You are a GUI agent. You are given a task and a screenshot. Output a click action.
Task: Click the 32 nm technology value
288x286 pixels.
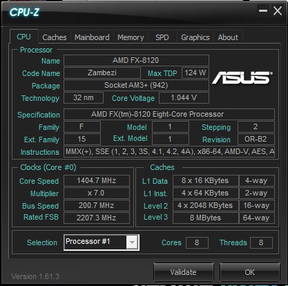tap(84, 97)
